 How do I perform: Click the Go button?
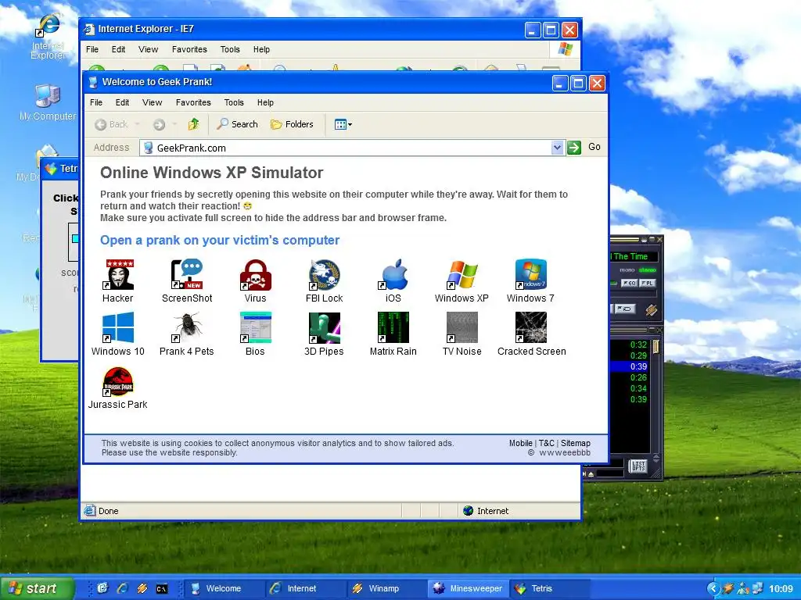(x=584, y=148)
